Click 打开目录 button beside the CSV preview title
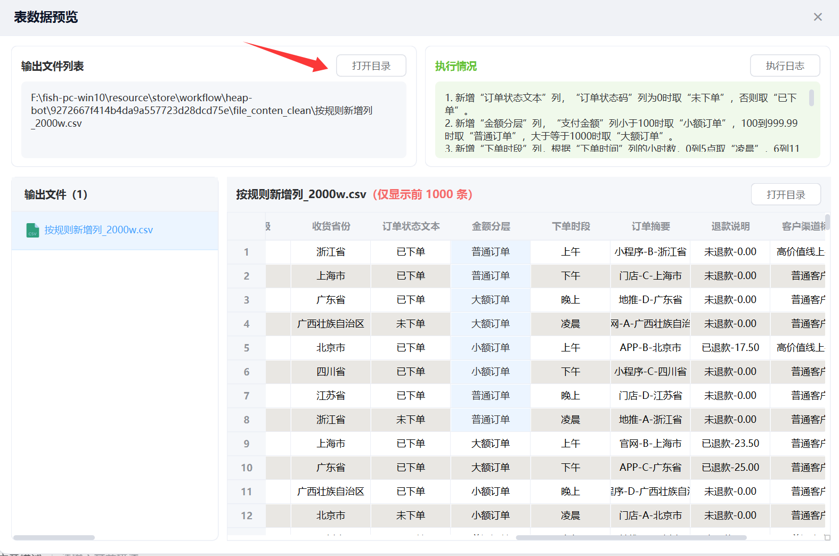 [786, 194]
